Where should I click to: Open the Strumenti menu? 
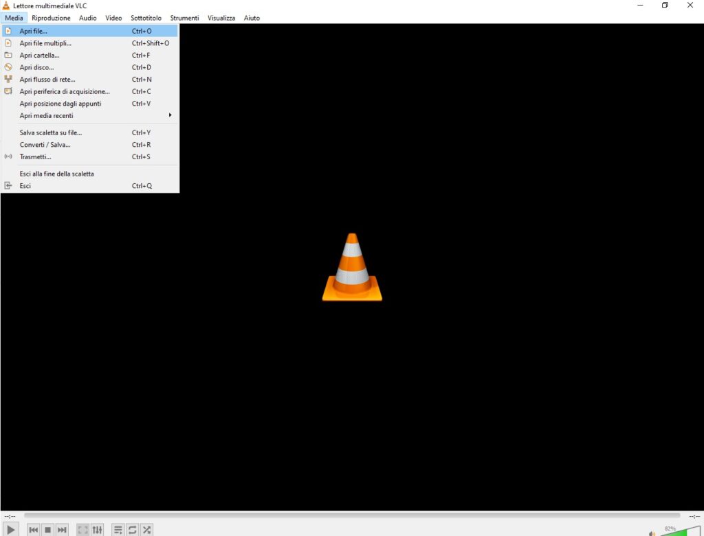(x=184, y=18)
